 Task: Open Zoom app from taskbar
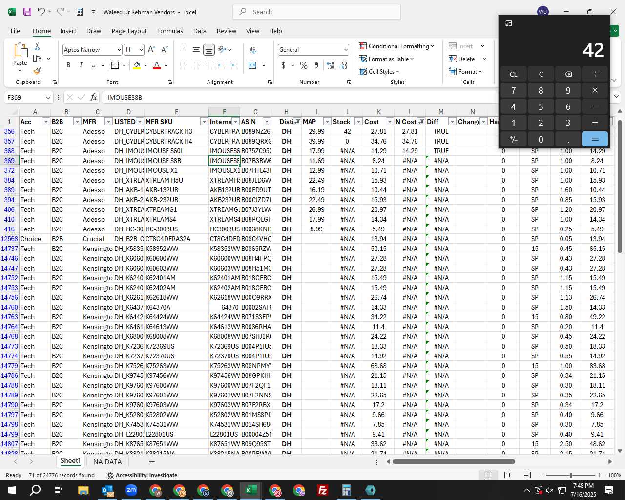[131, 490]
